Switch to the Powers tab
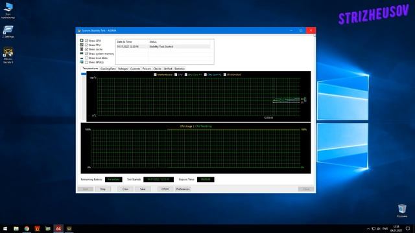This screenshot has height=233, width=415. point(147,69)
